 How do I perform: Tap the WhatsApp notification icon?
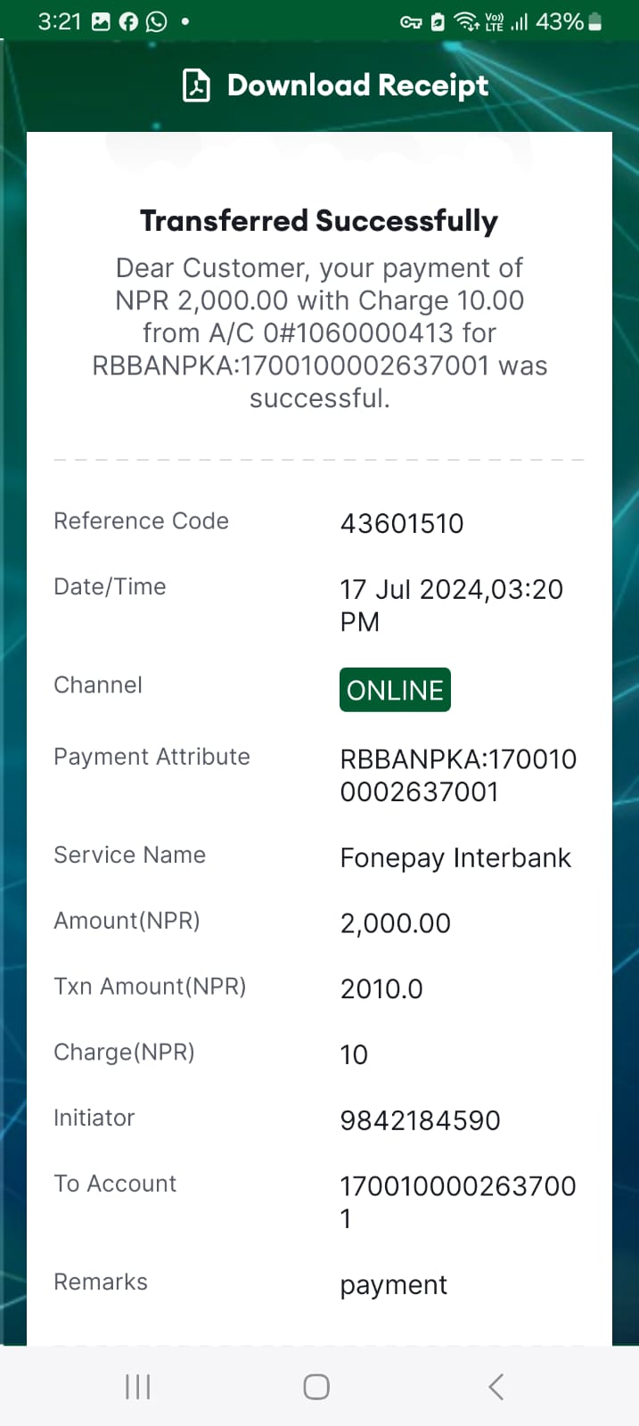[x=157, y=21]
